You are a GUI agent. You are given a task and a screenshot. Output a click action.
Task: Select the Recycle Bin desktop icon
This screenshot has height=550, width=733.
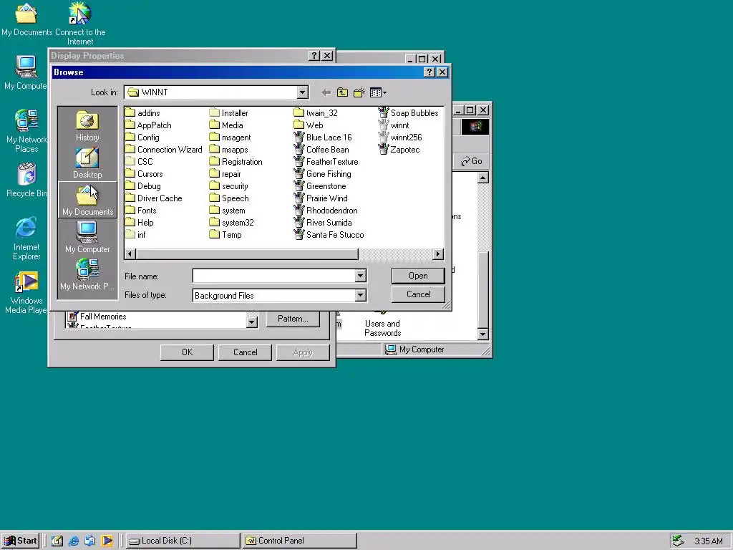coord(26,180)
